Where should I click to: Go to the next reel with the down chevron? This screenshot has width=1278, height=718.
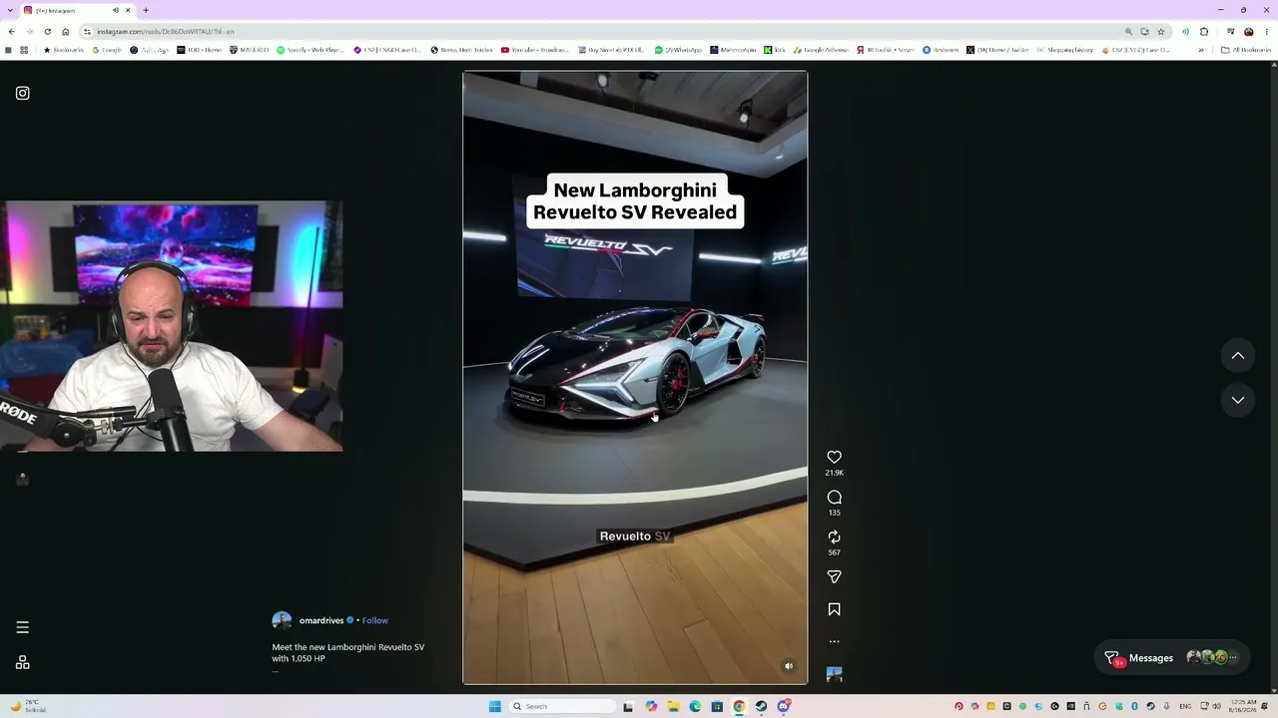pos(1238,400)
